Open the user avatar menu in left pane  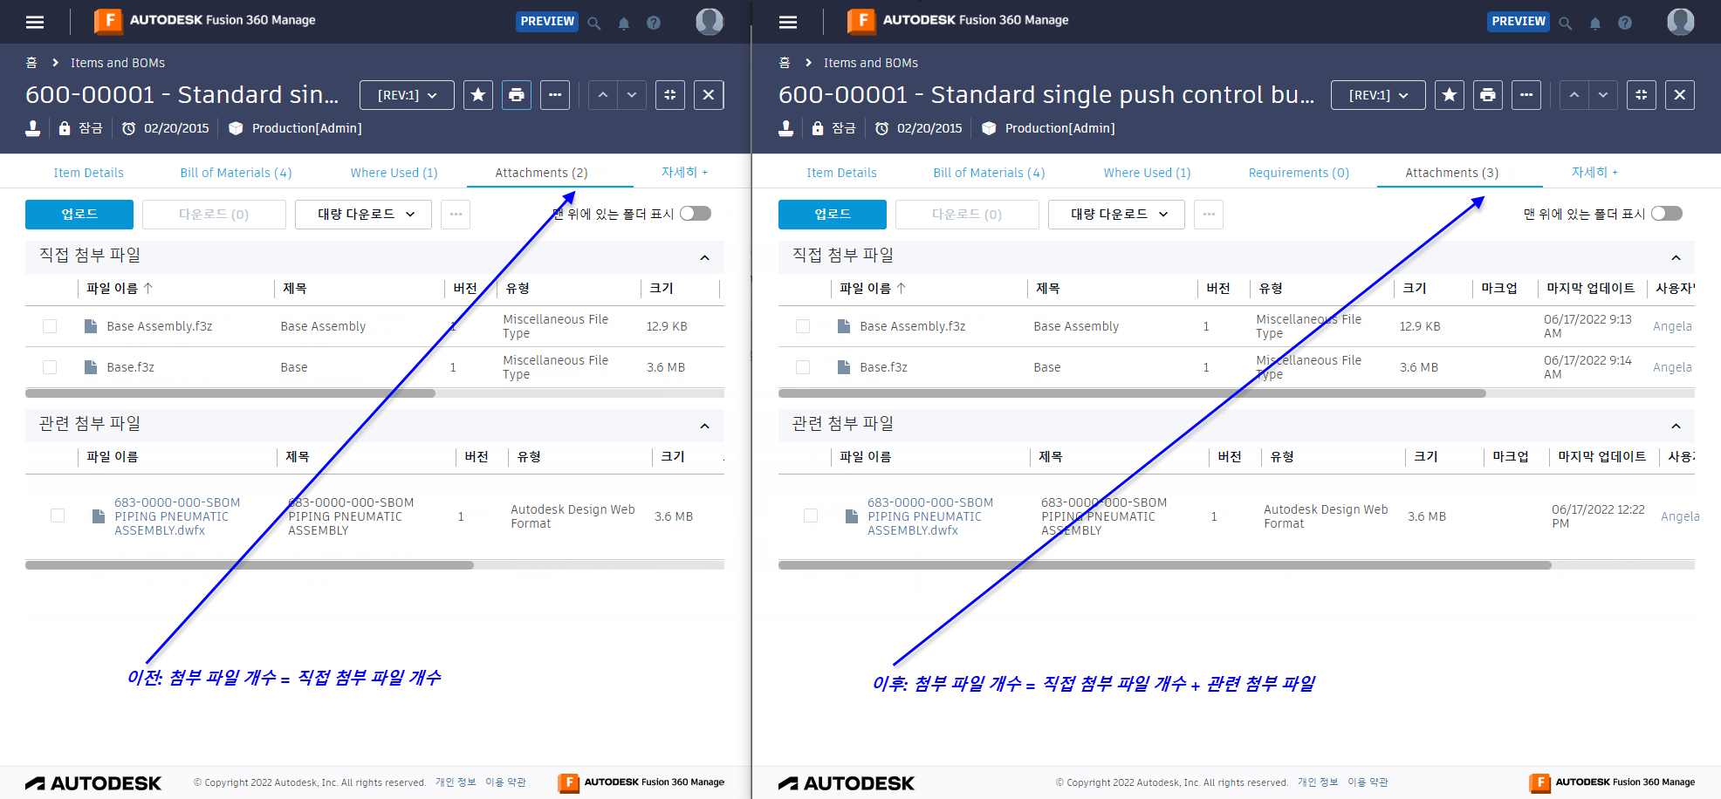pos(710,22)
